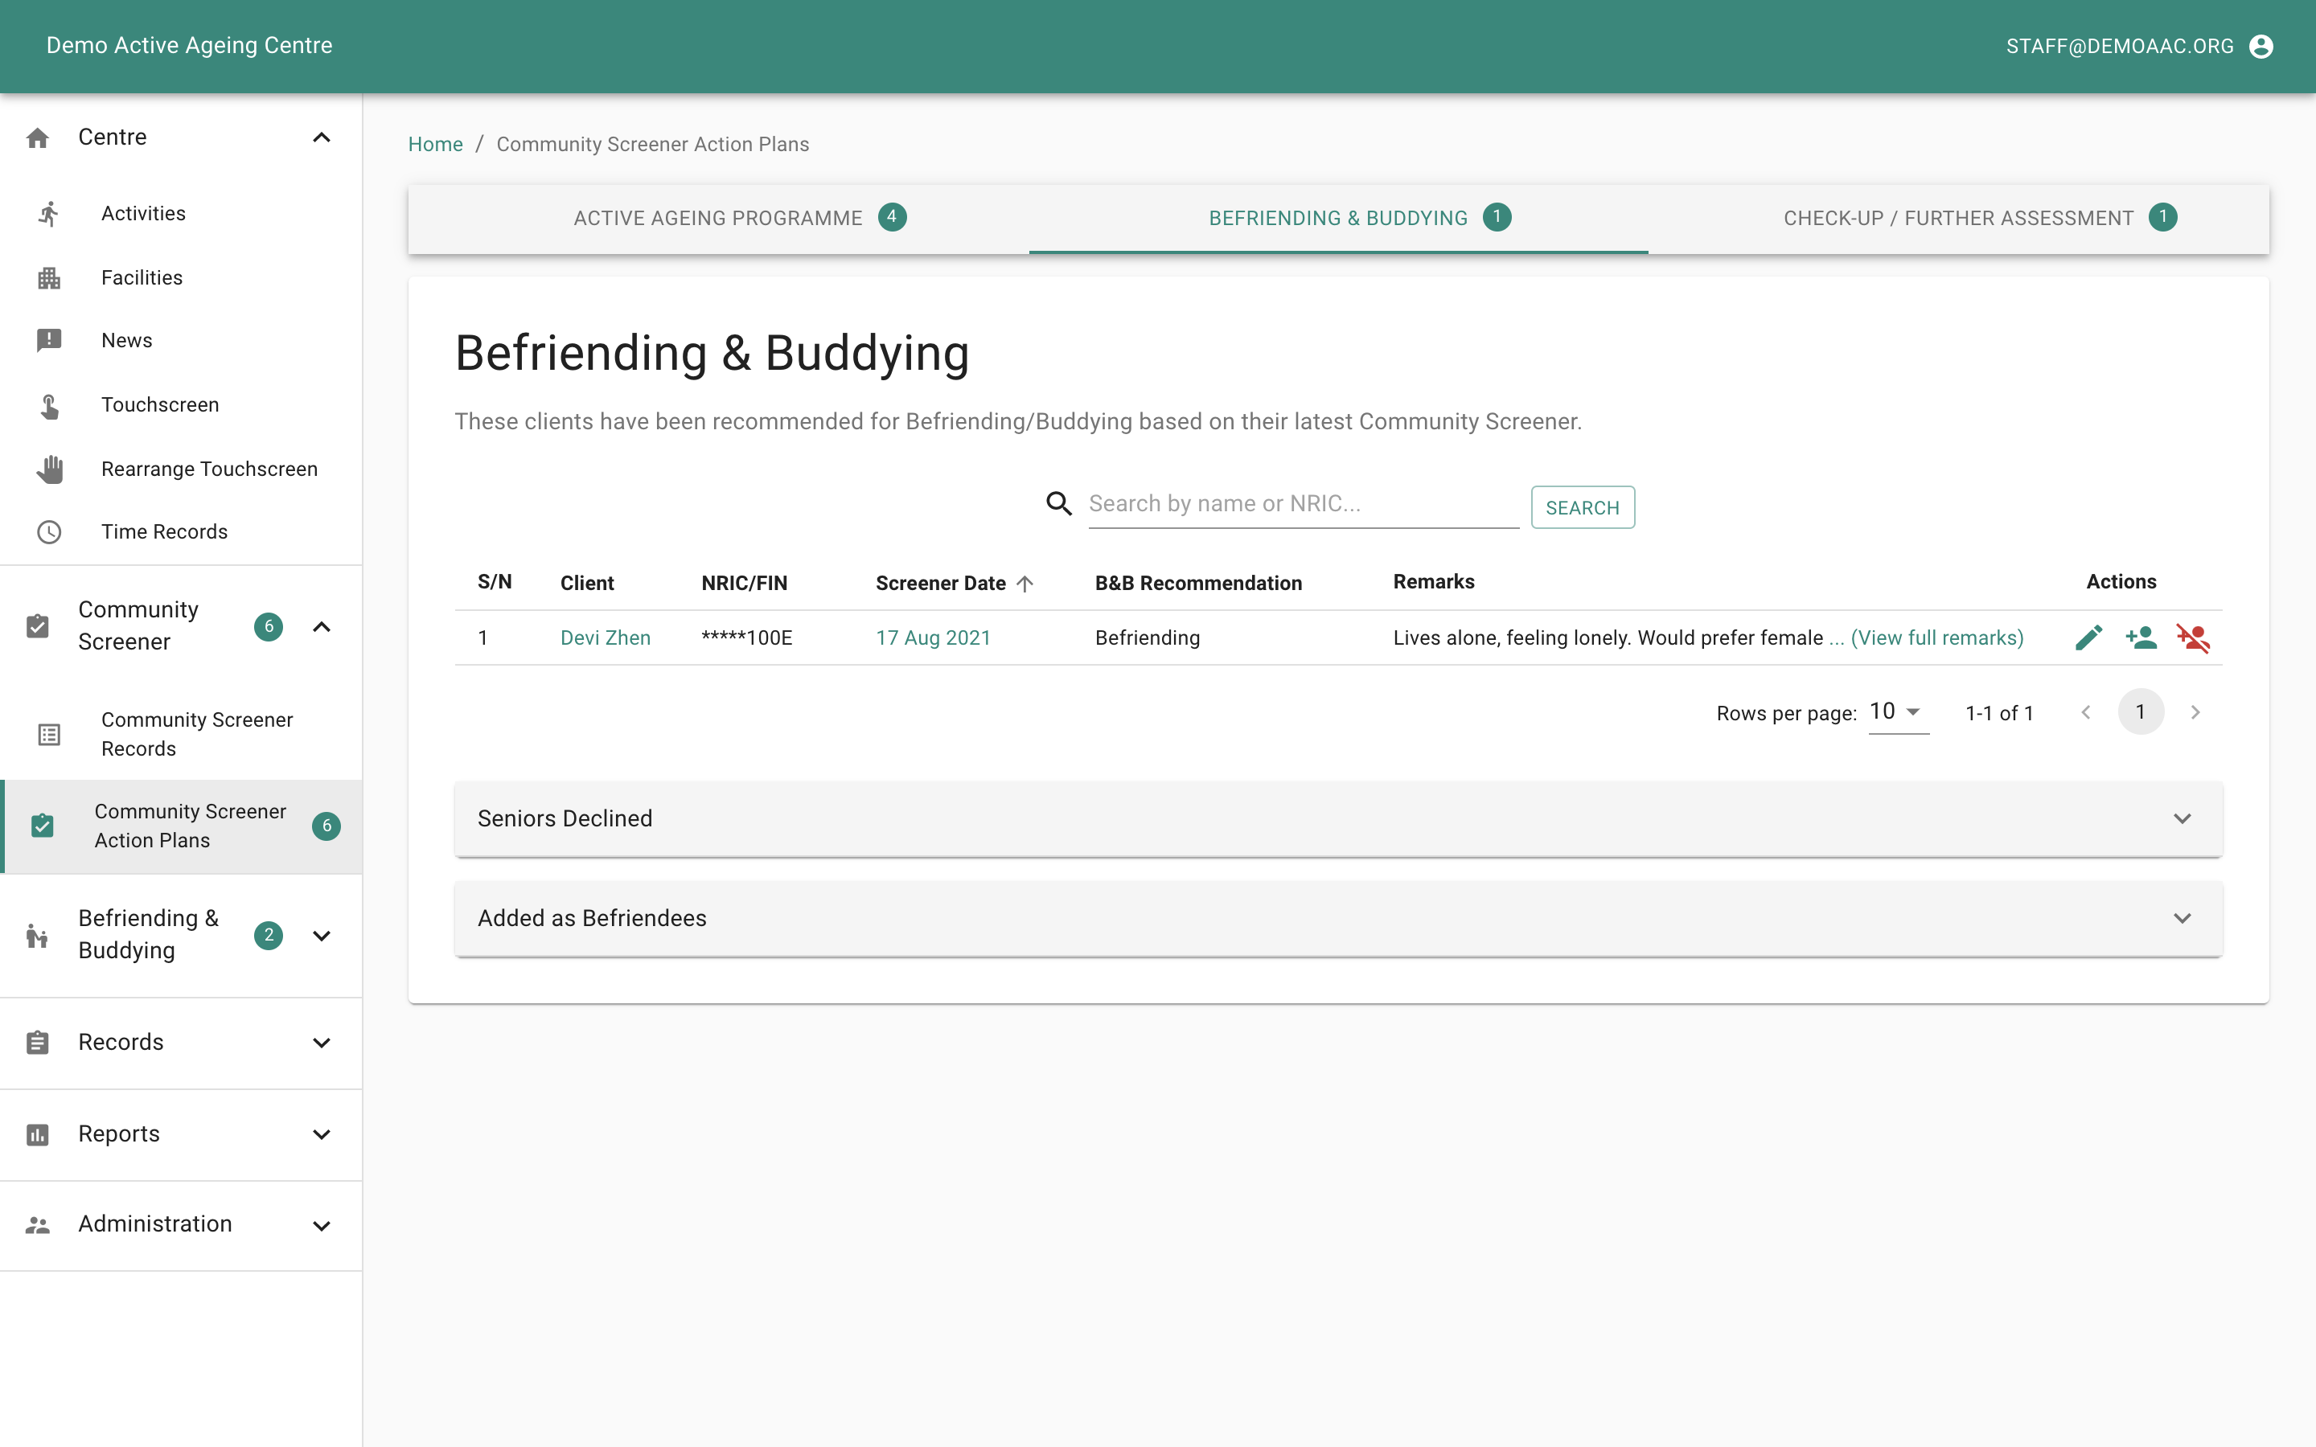Click the 'Befriending' recommendation cell
Image resolution: width=2316 pixels, height=1447 pixels.
(1148, 638)
